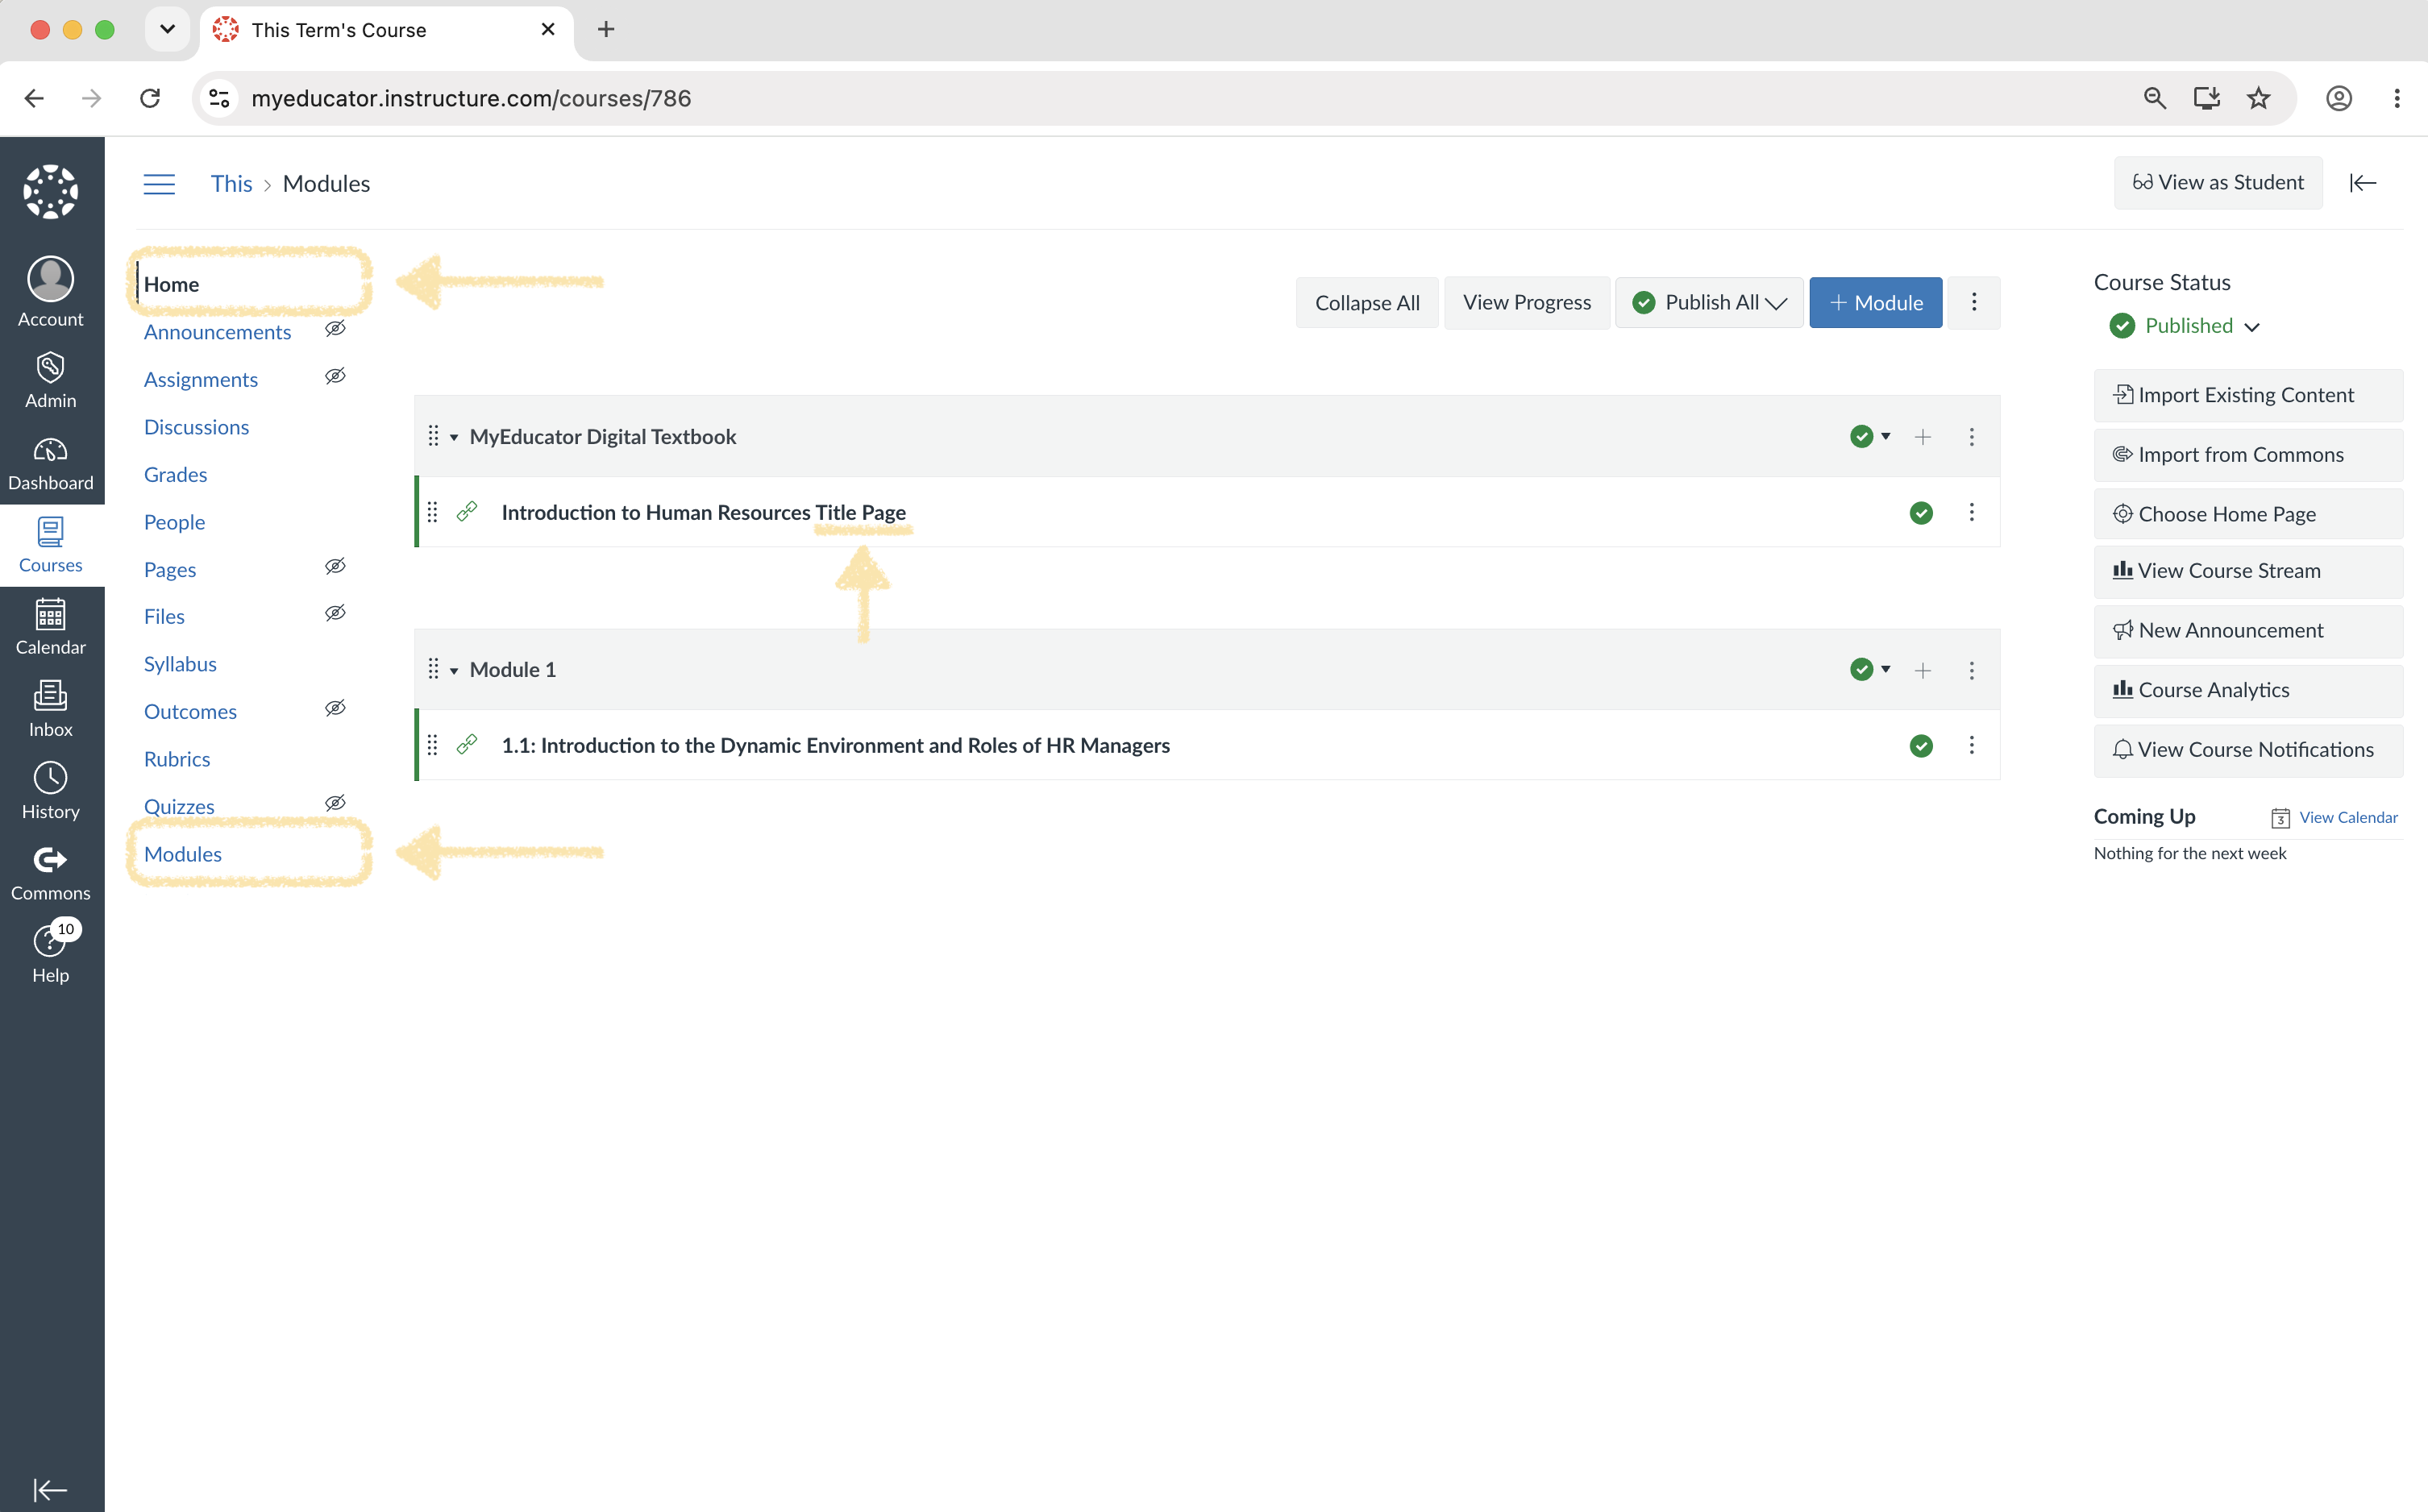This screenshot has height=1512, width=2428.
Task: Click the browser zoom magnifier icon
Action: coord(2154,98)
